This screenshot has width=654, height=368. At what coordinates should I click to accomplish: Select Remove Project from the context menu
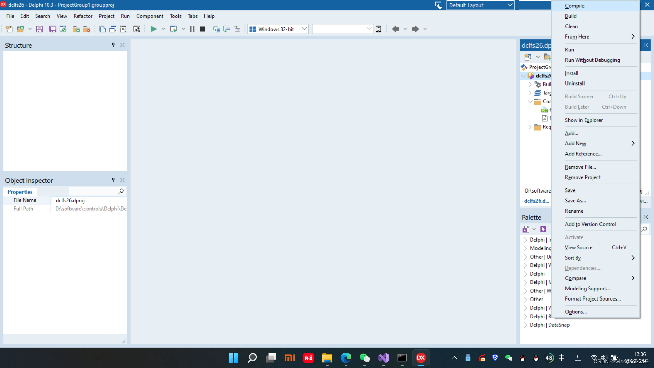(596, 177)
